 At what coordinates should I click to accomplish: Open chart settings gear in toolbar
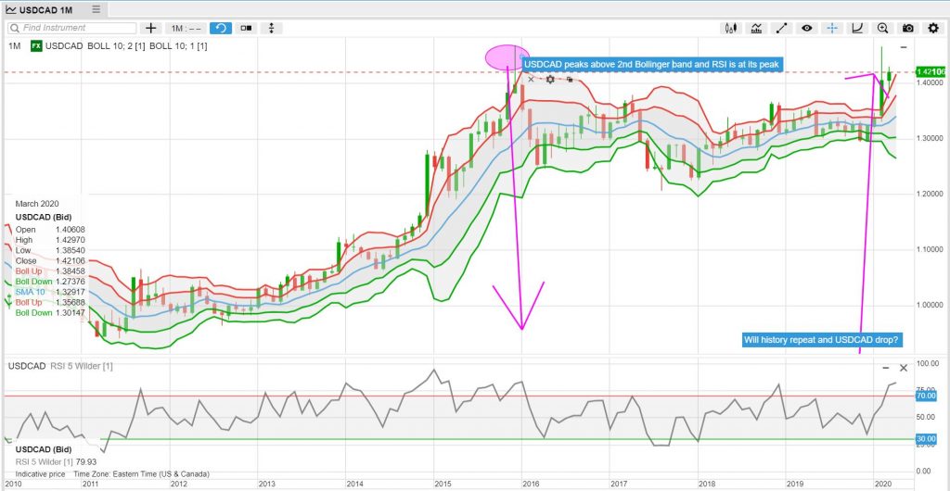point(932,29)
